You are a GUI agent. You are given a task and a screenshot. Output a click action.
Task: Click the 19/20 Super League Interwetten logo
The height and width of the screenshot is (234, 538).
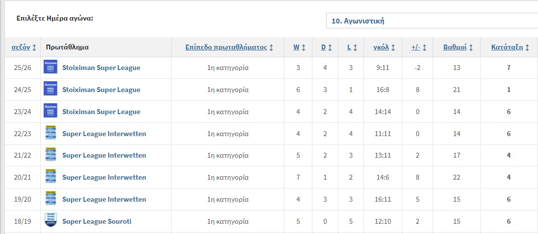coord(51,199)
